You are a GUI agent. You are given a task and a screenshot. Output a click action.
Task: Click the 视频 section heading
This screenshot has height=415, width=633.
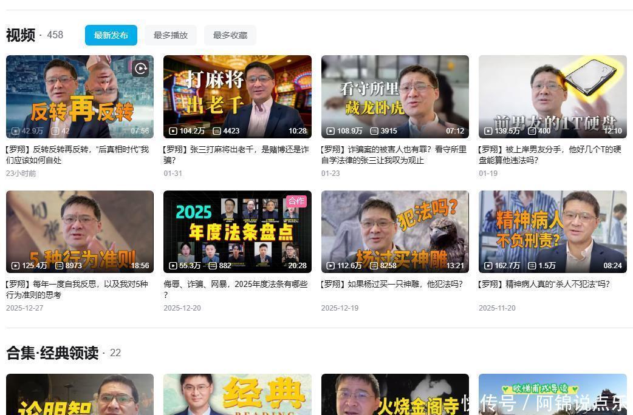[x=21, y=35]
